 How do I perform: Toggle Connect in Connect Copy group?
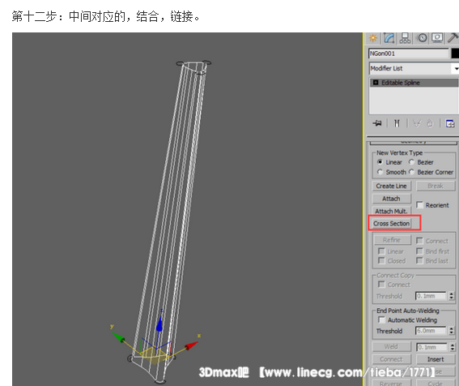[381, 285]
